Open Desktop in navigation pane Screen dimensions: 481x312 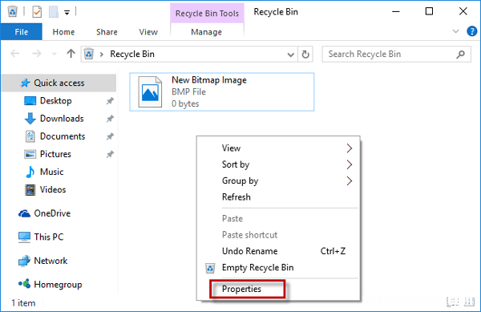click(55, 100)
